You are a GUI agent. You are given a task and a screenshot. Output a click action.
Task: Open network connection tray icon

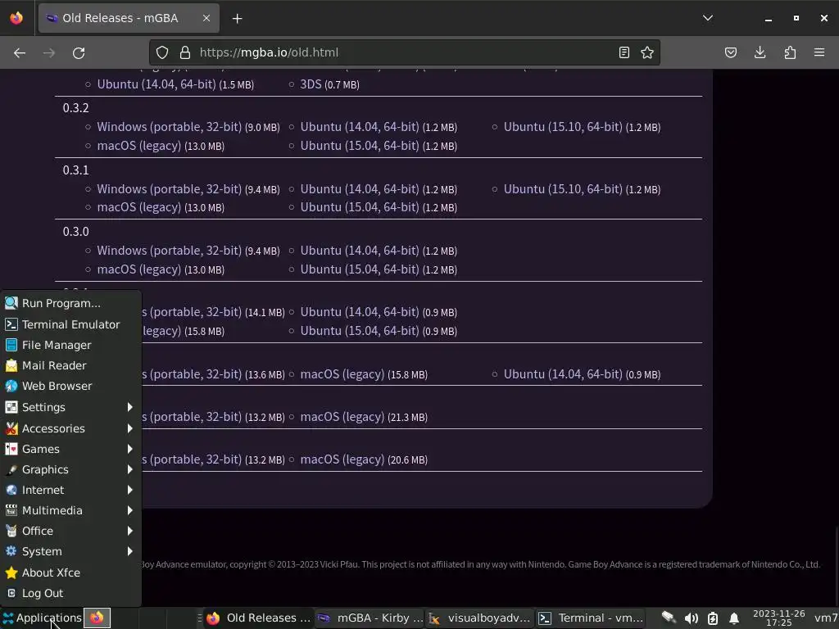[x=669, y=618]
